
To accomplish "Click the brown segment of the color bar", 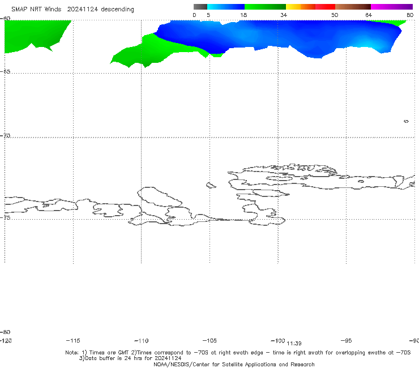I will 353,7.
